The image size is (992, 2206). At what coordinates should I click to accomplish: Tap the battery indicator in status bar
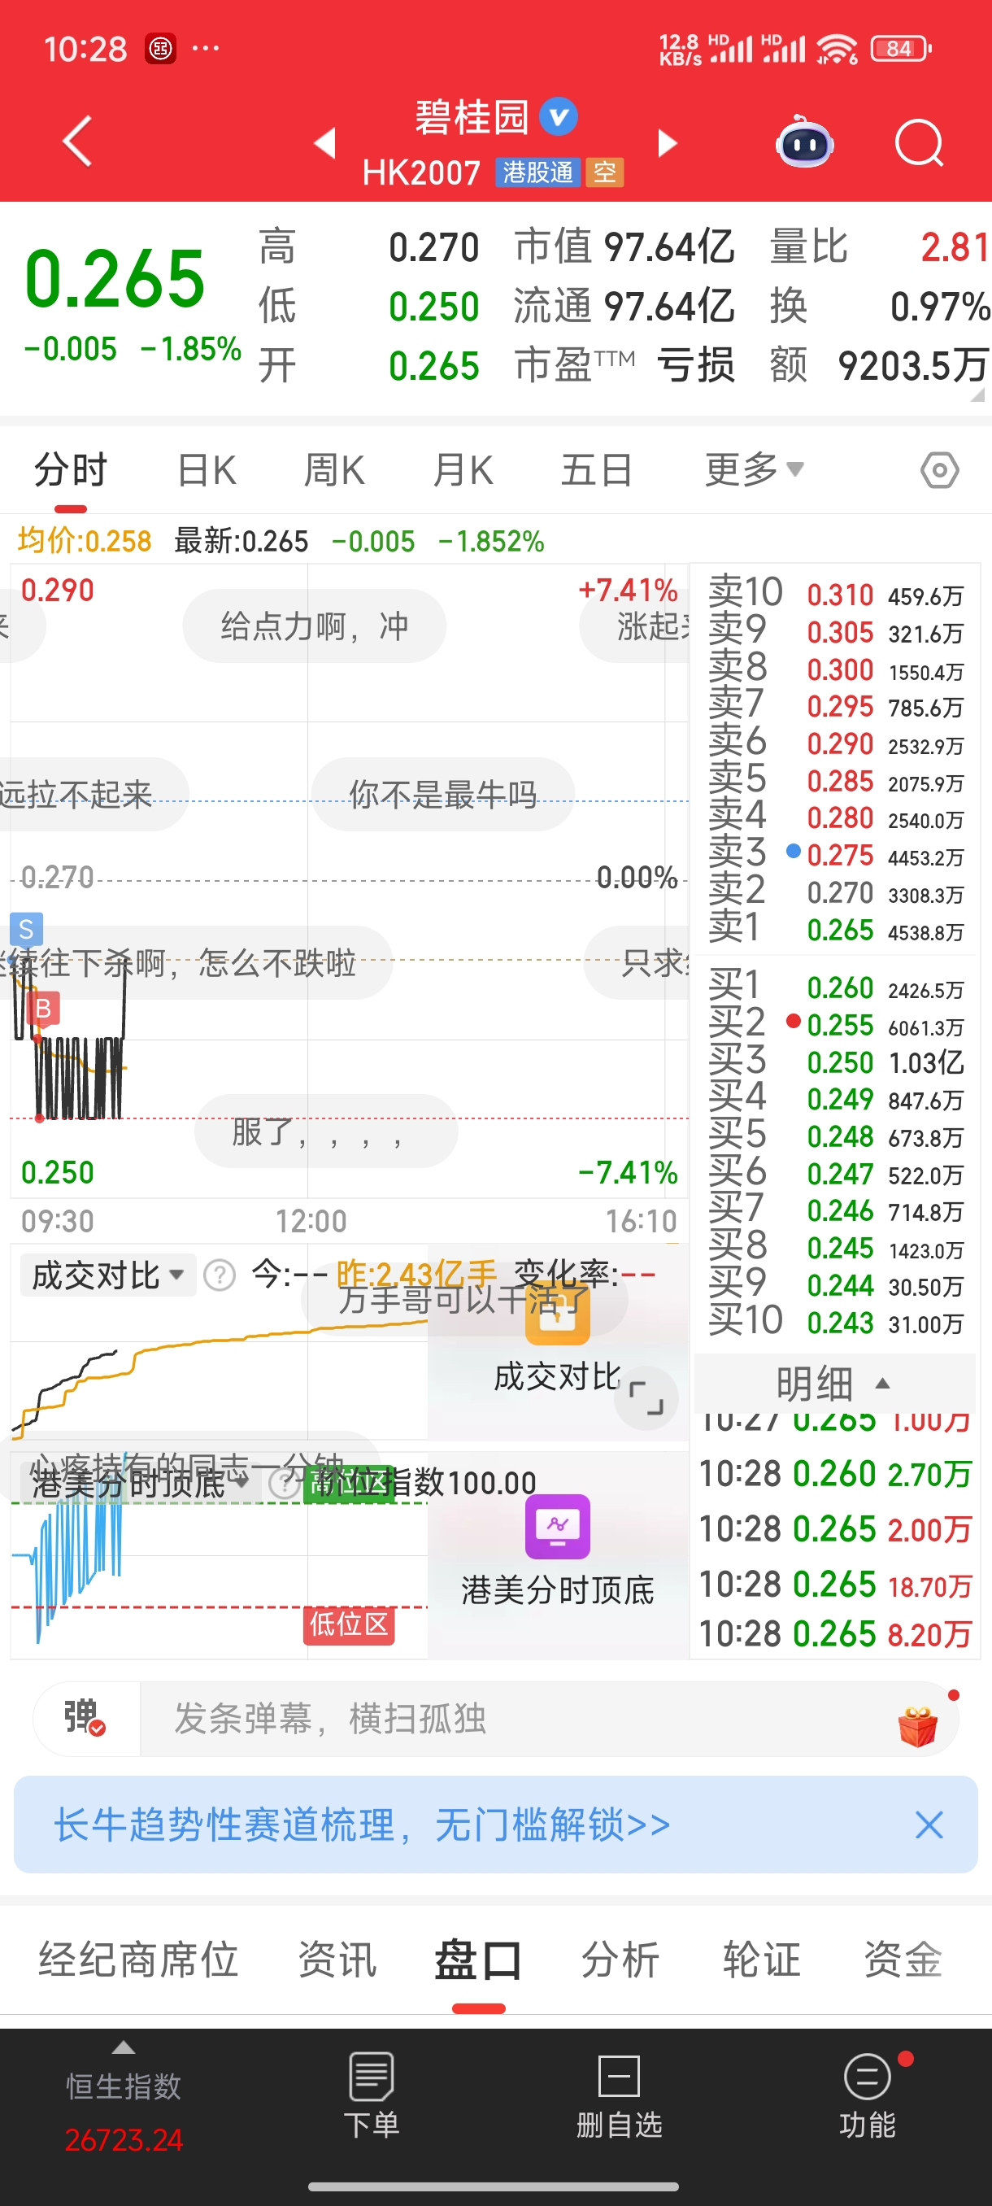point(900,49)
